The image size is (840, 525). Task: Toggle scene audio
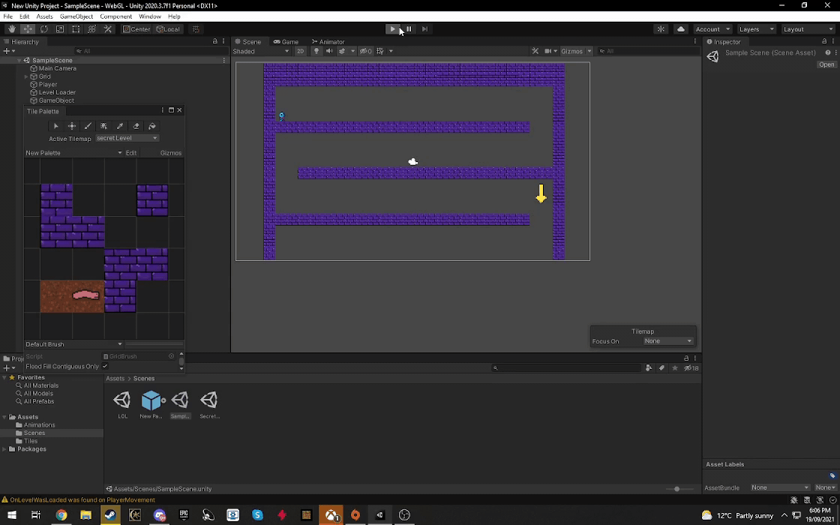(x=329, y=51)
